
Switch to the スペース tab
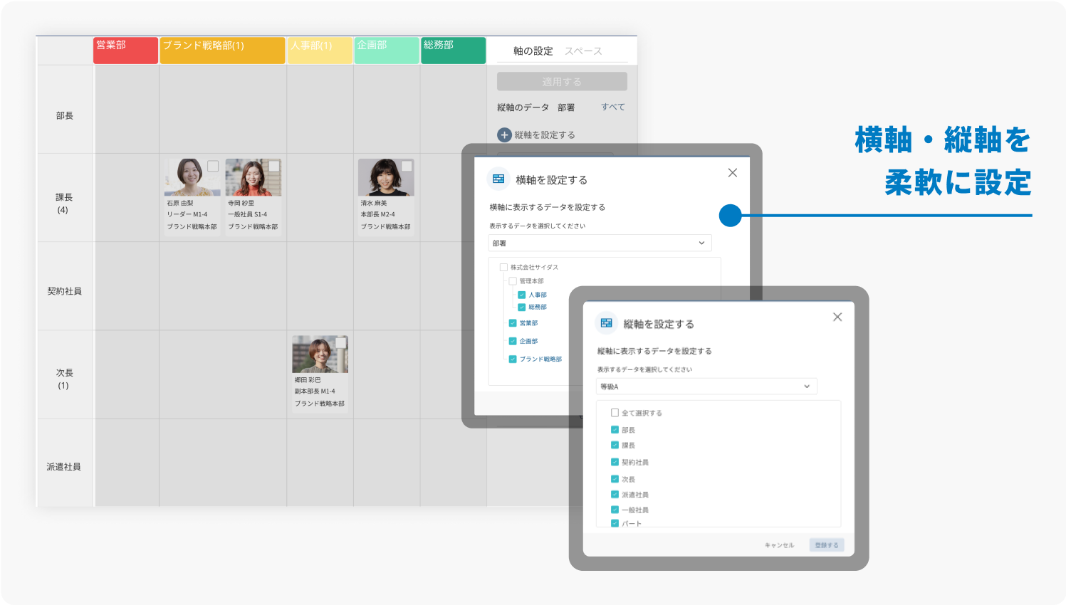click(583, 51)
